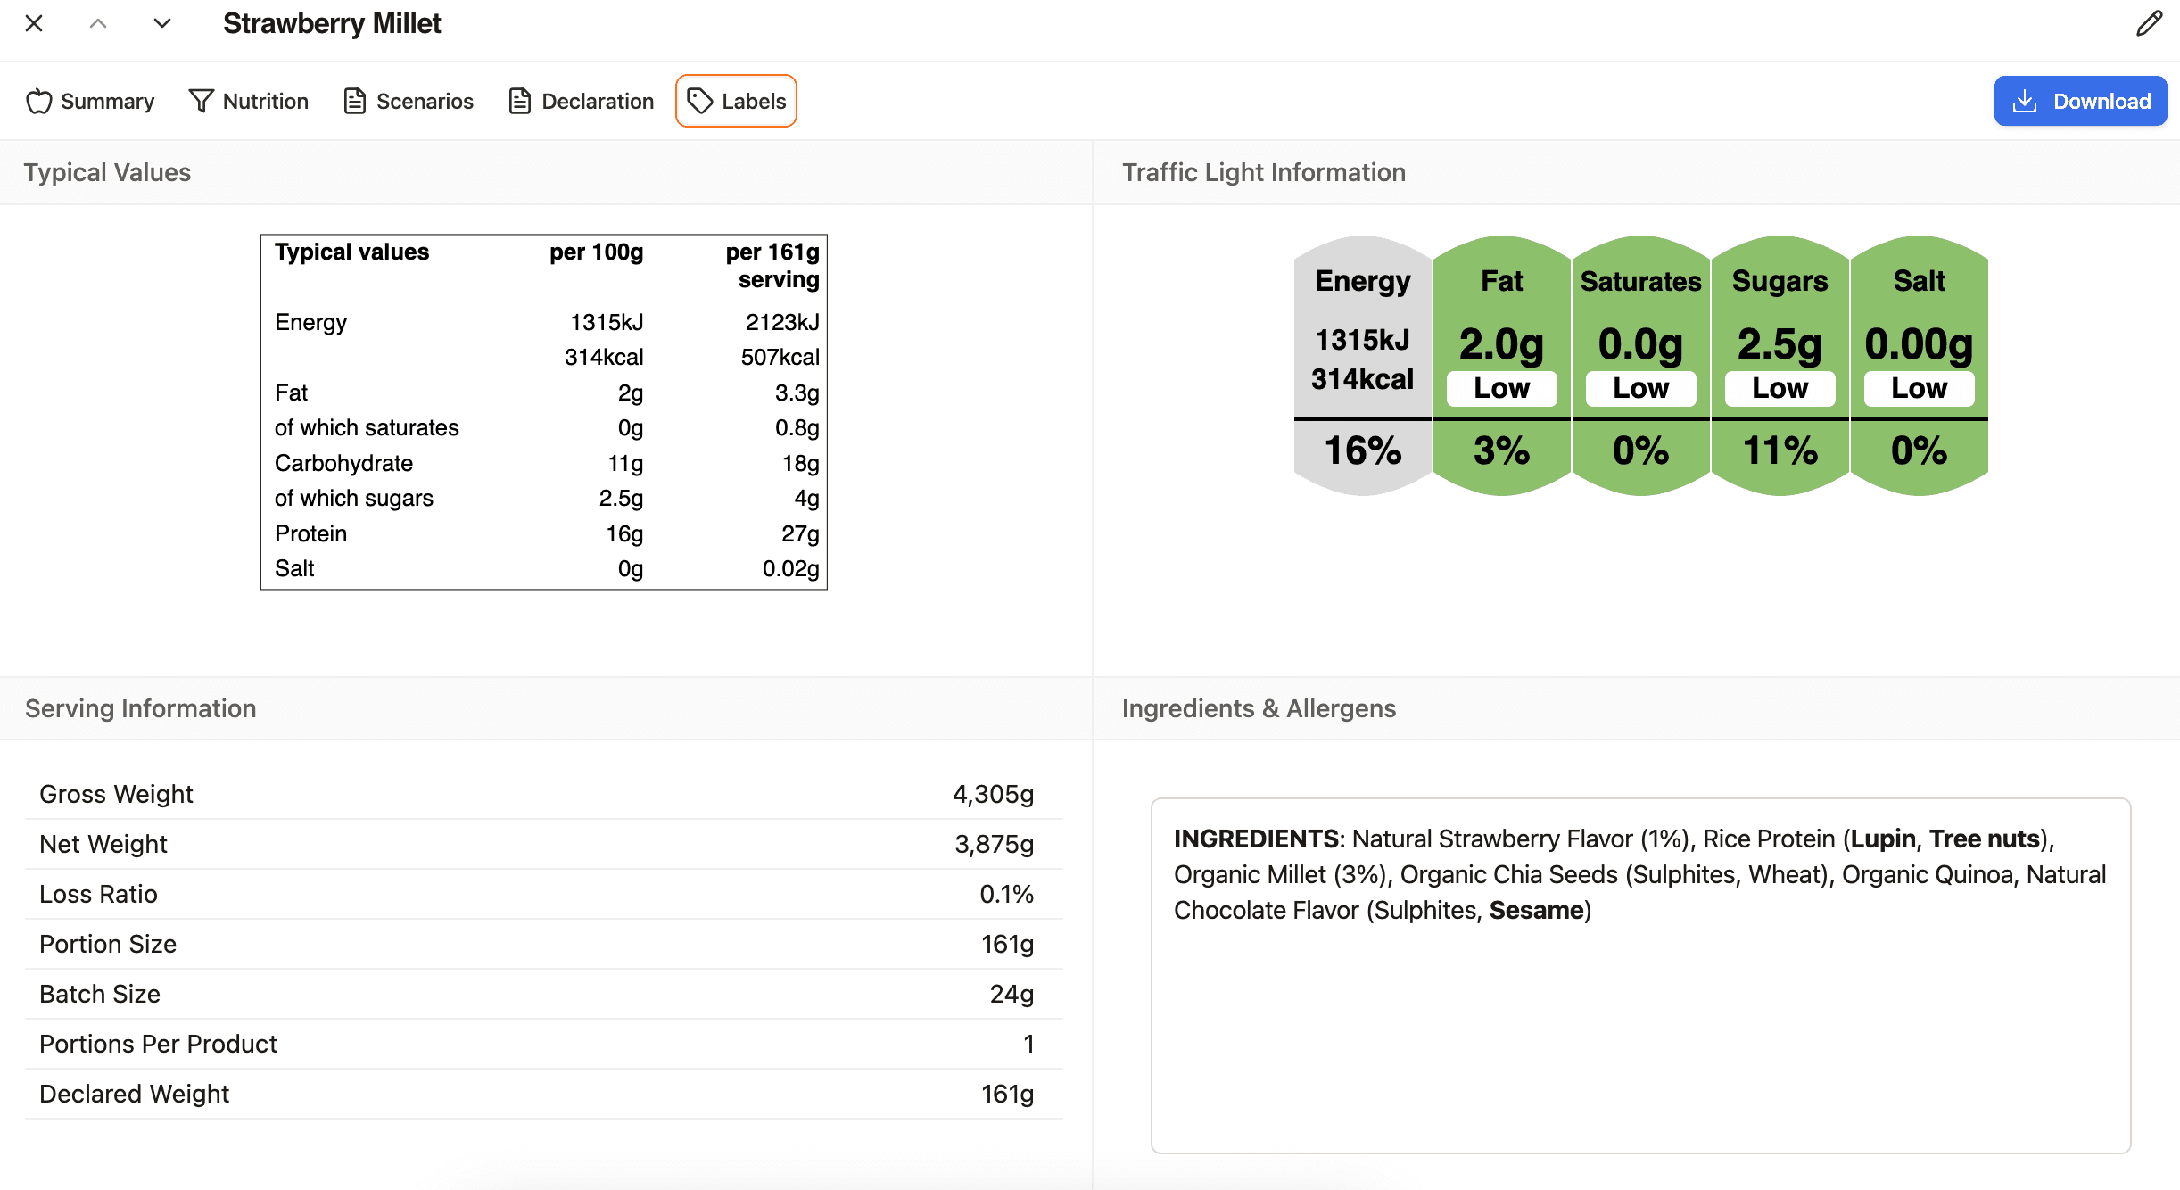This screenshot has height=1190, width=2180.
Task: Select the Summary apple icon
Action: (39, 101)
